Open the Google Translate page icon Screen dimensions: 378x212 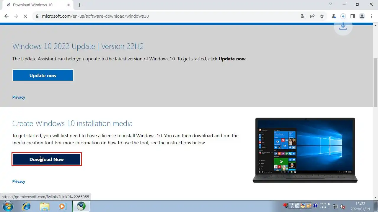[303, 16]
